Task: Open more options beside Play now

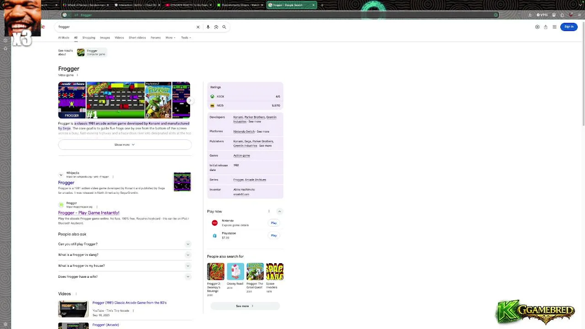Action: 269,211
